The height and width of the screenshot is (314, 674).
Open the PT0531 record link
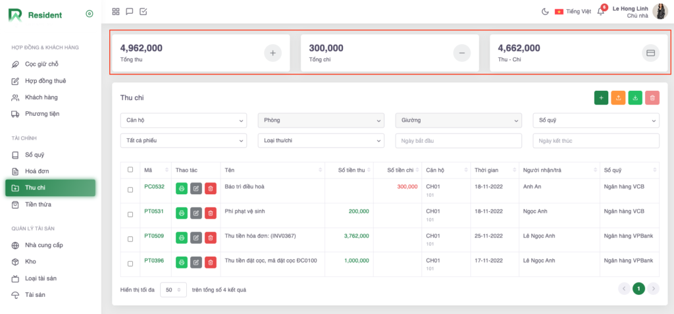154,211
